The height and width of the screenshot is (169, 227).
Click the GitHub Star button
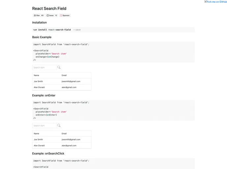pos(37,16)
